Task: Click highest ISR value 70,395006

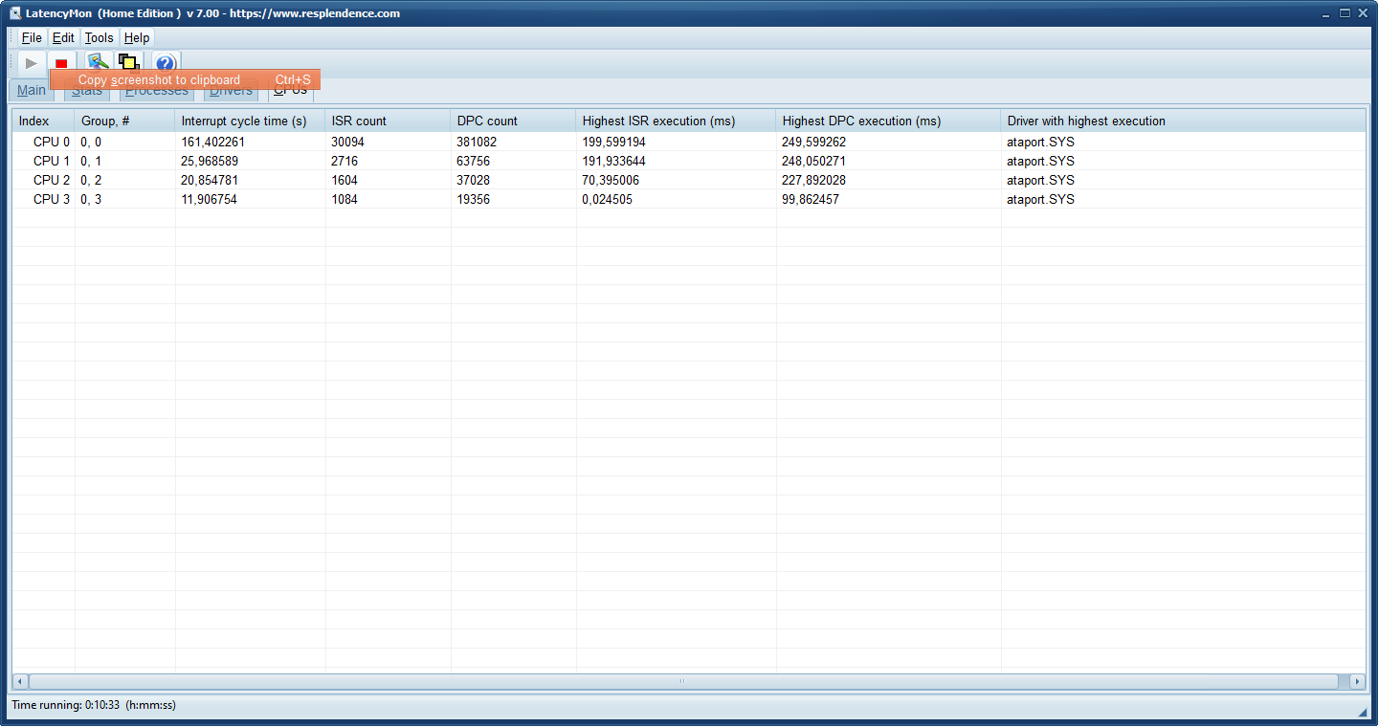Action: (611, 180)
